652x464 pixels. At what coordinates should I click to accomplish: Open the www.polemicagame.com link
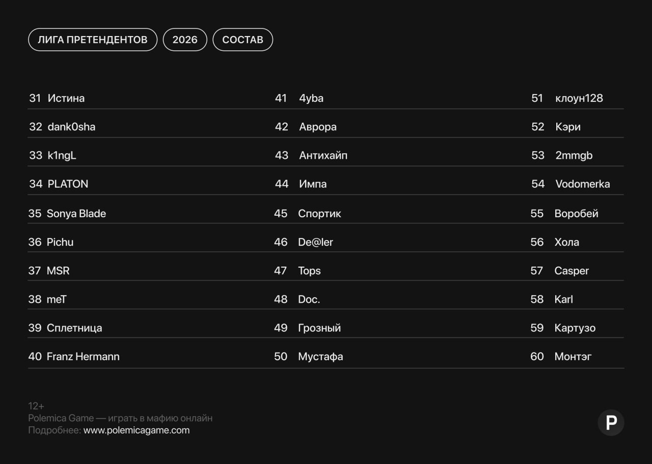[137, 430]
